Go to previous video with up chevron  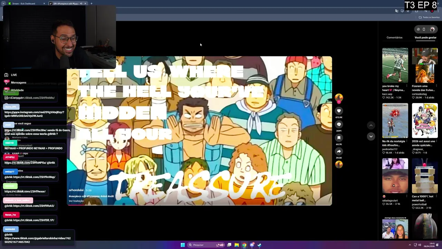point(371,125)
